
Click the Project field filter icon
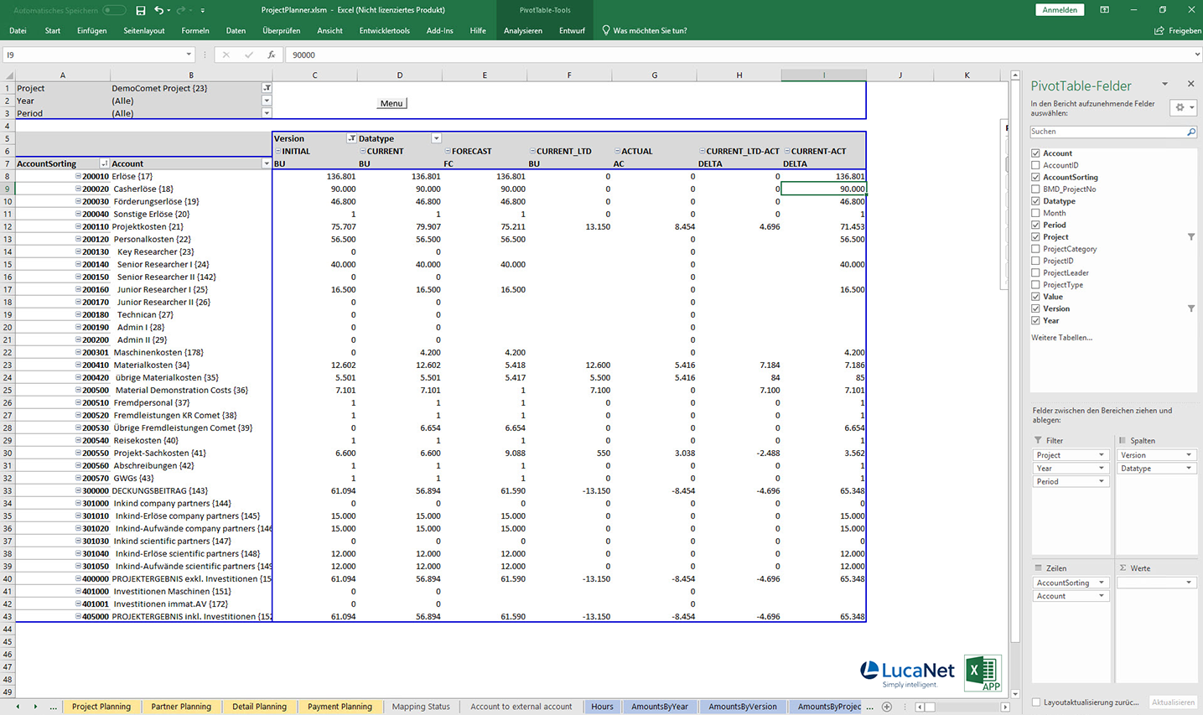1190,237
